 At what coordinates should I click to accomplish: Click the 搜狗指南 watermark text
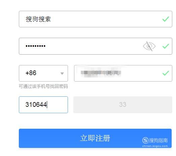coord(159,140)
